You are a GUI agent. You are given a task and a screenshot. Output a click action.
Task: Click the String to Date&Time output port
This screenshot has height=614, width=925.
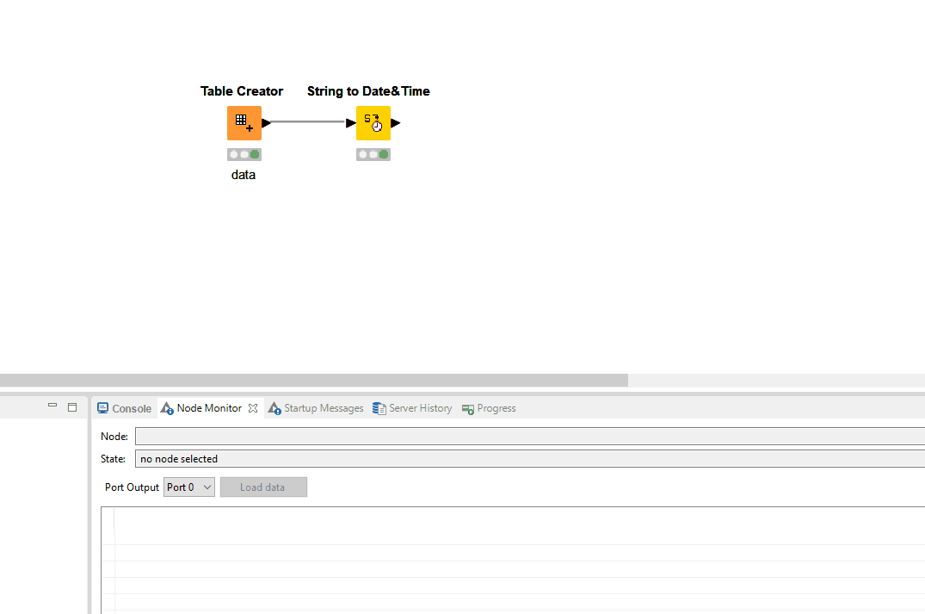[395, 123]
